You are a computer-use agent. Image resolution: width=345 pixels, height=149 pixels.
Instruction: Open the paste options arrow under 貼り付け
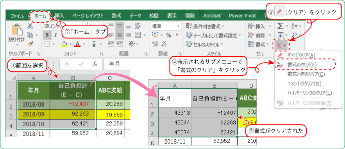[17, 45]
